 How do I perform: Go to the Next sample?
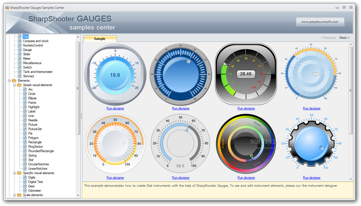click(x=344, y=38)
